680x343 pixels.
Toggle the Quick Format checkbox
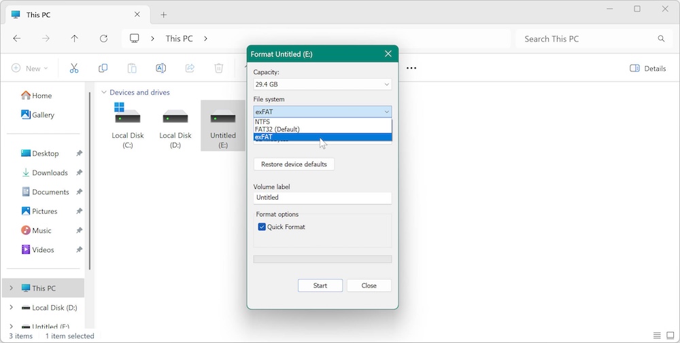click(x=262, y=227)
